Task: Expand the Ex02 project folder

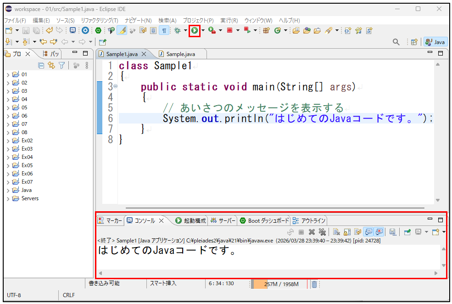Action: tap(8, 141)
